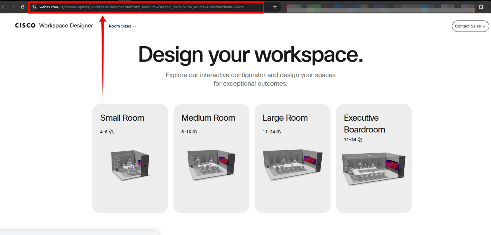The image size is (491, 235).
Task: Bookmark this page with the star icon
Action: [x=275, y=7]
